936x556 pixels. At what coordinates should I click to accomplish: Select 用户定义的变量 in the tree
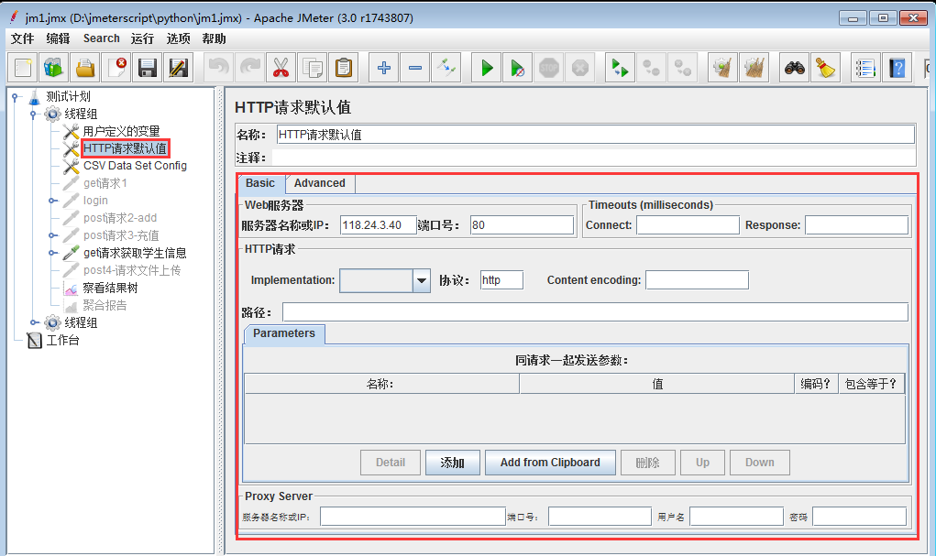121,131
